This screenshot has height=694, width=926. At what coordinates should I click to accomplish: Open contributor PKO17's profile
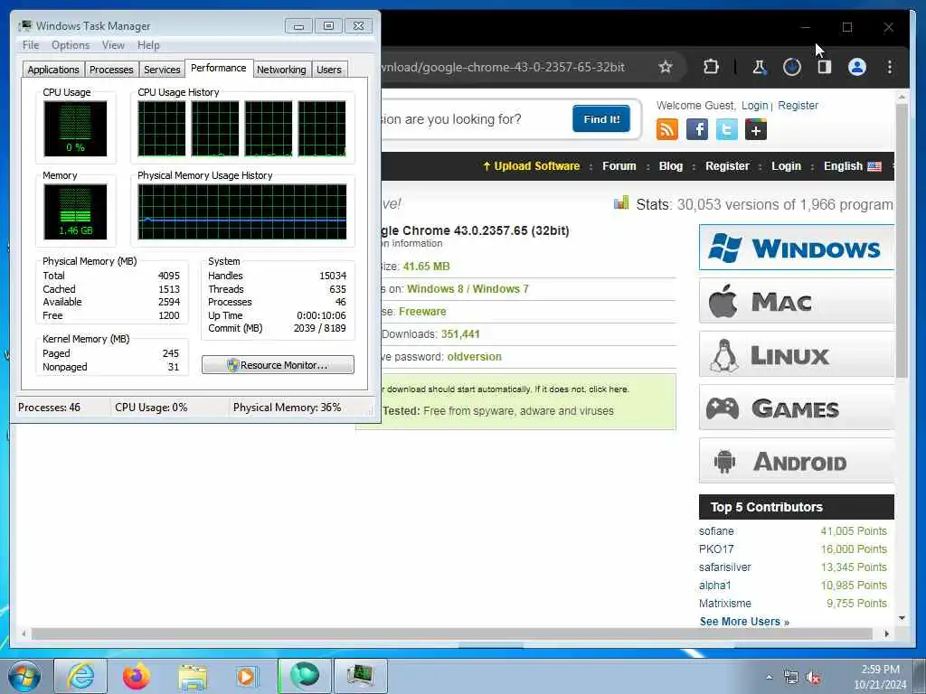(x=716, y=549)
